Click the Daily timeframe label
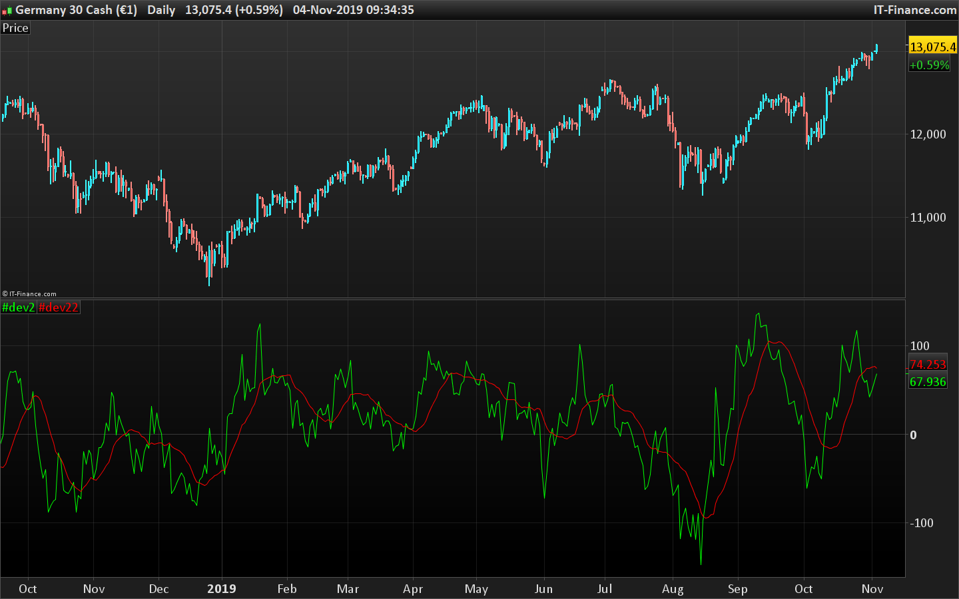959x599 pixels. point(161,10)
